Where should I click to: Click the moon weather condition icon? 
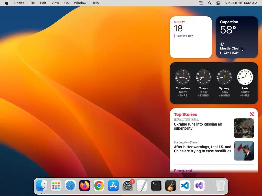222,44
